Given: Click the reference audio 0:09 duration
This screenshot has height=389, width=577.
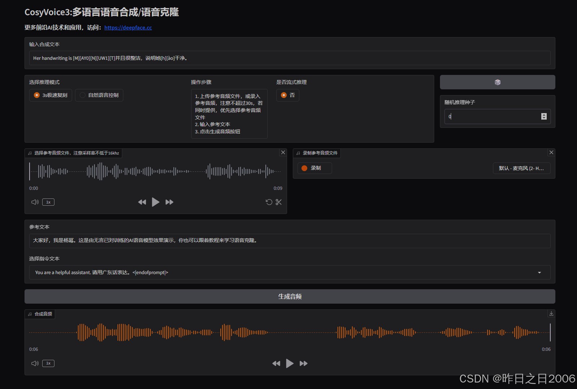Looking at the screenshot, I should [x=278, y=188].
